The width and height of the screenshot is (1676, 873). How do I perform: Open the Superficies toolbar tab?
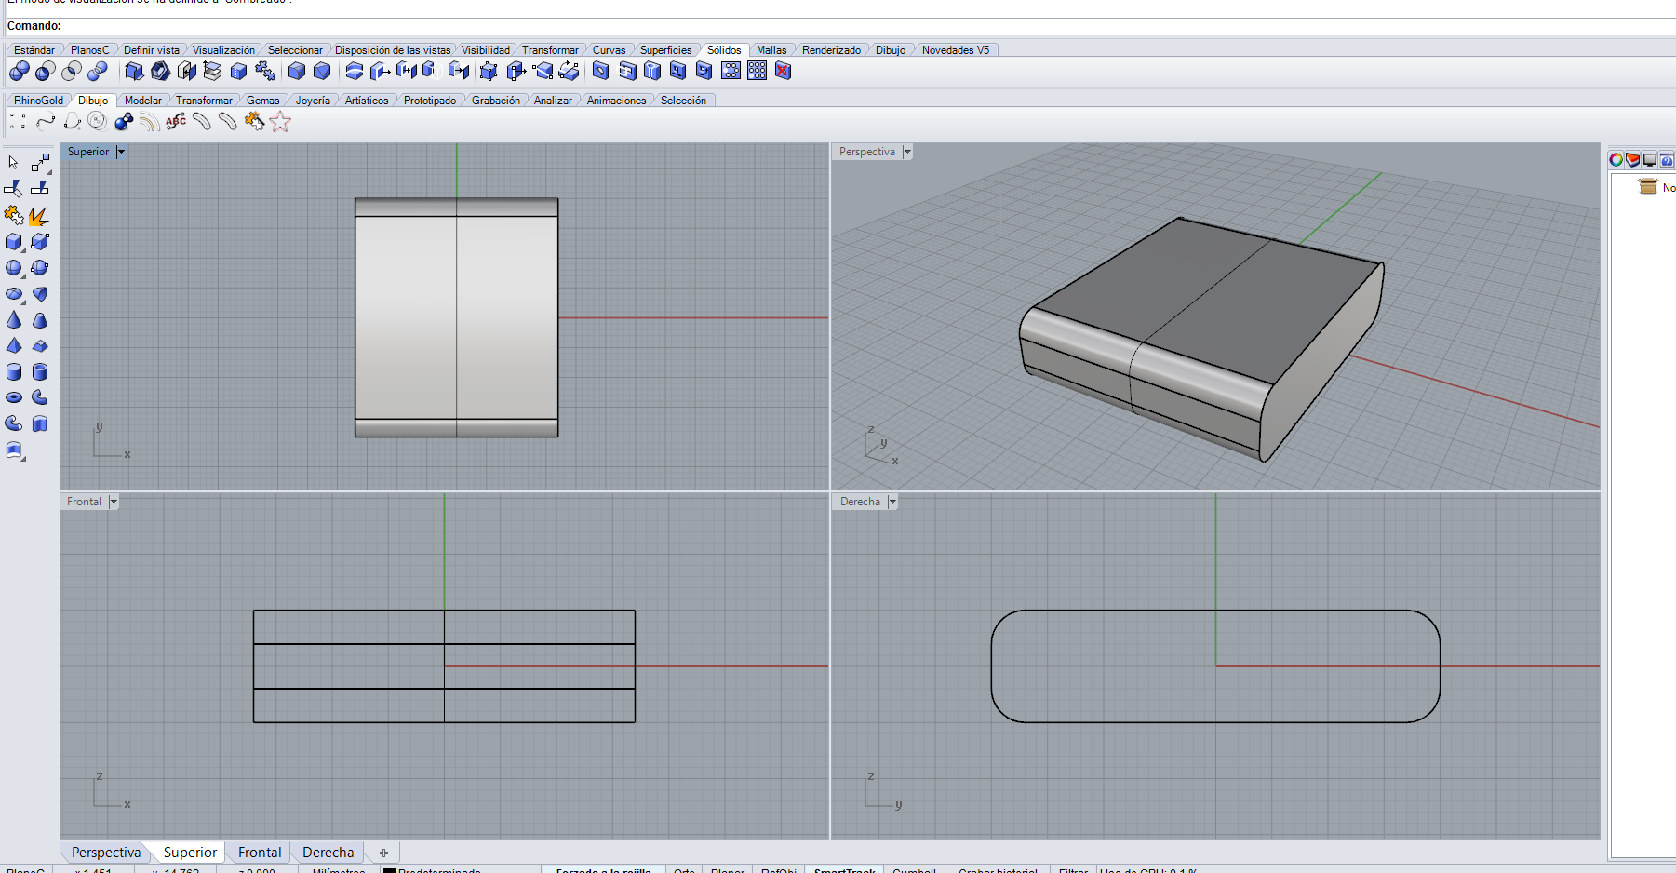(666, 50)
